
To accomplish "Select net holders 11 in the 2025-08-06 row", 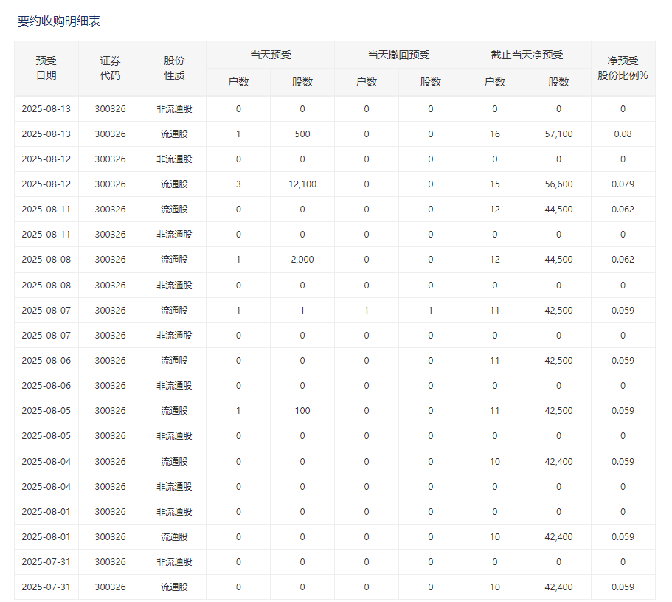I will [x=494, y=361].
